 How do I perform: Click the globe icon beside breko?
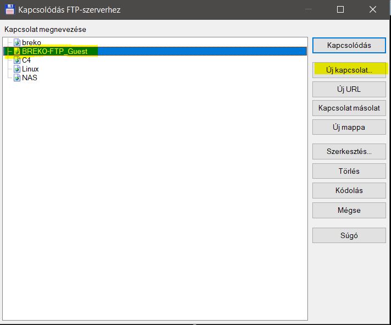point(17,42)
